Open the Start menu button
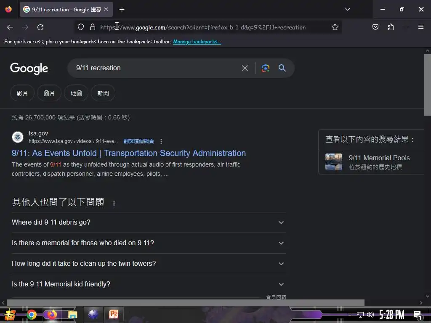431x323 pixels. [x=10, y=315]
